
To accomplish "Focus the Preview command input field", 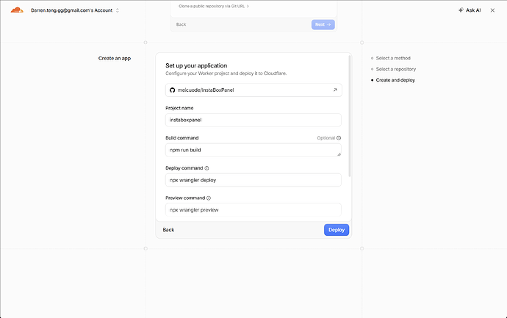I will (253, 210).
